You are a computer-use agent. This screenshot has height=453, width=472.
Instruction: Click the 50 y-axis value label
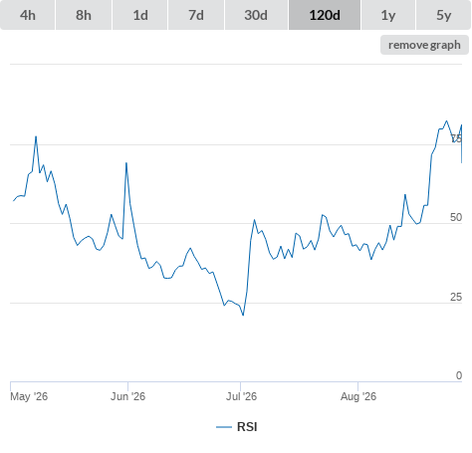(456, 217)
